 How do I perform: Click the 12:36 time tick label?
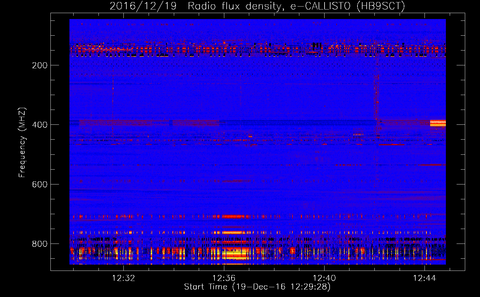coord(224,278)
